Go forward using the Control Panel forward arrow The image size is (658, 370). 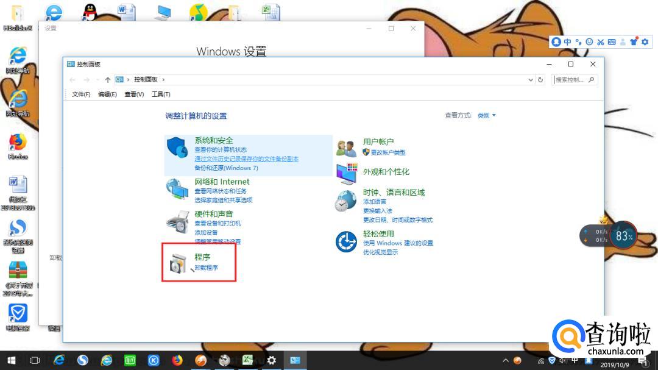[87, 80]
